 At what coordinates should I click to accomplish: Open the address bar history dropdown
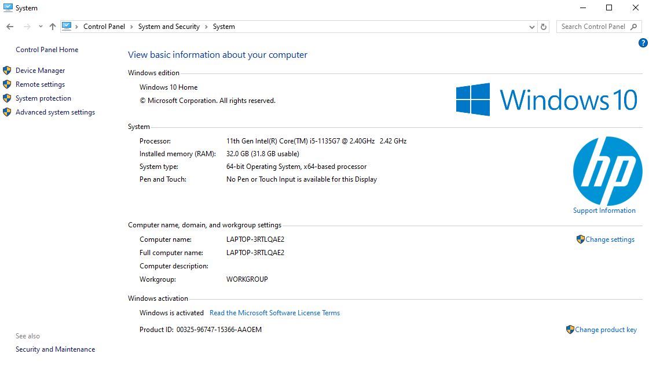pos(532,27)
